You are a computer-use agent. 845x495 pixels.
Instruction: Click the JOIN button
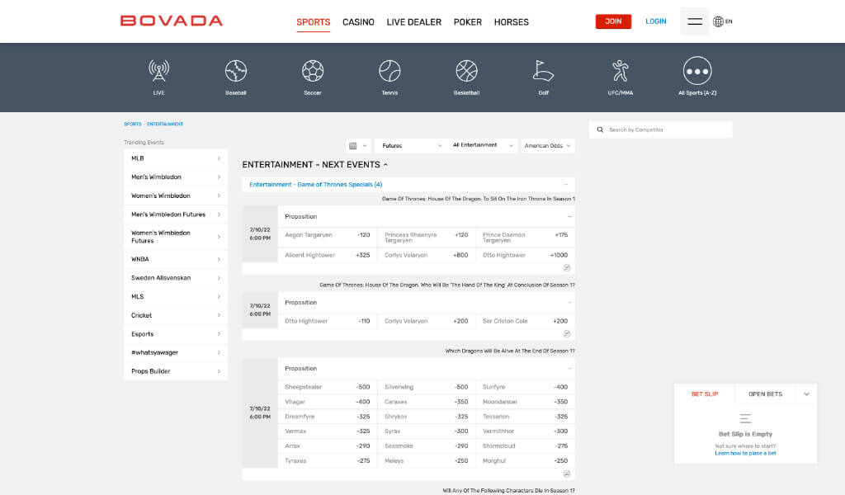[613, 21]
